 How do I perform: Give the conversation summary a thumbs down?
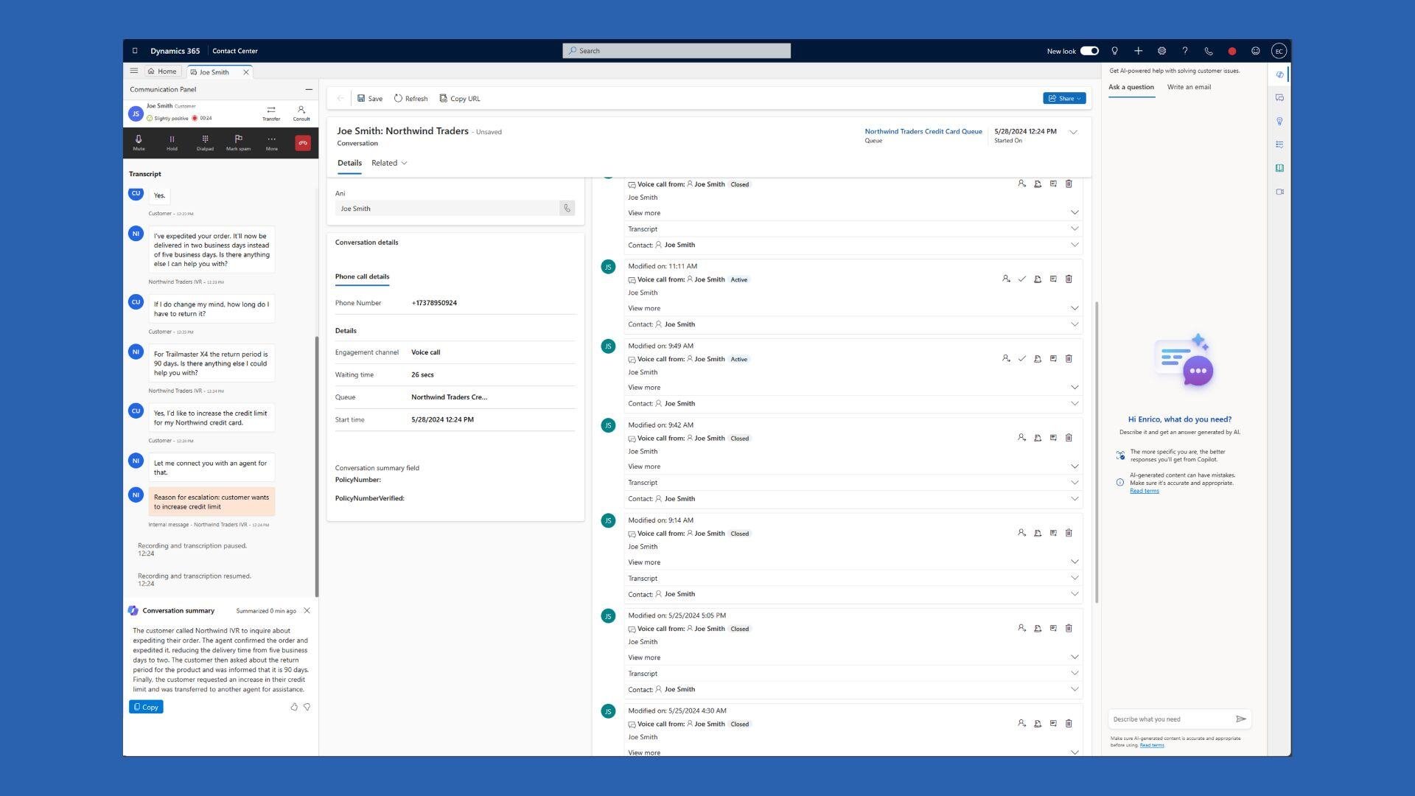tap(307, 707)
